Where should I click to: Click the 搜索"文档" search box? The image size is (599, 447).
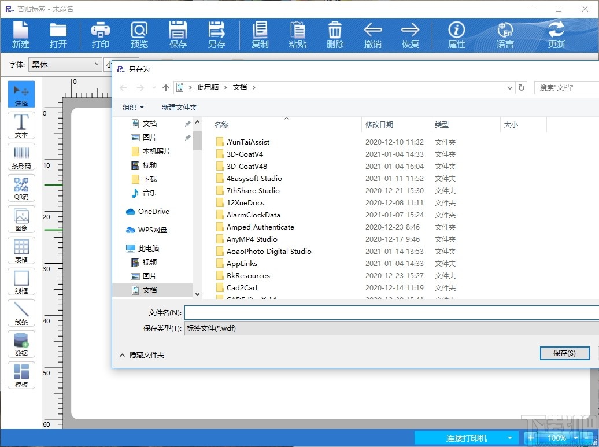click(567, 87)
